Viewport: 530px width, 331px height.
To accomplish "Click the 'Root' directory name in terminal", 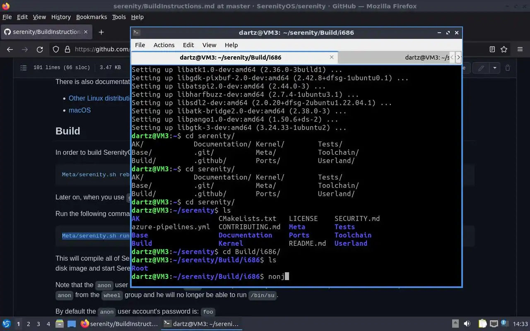I will point(140,268).
